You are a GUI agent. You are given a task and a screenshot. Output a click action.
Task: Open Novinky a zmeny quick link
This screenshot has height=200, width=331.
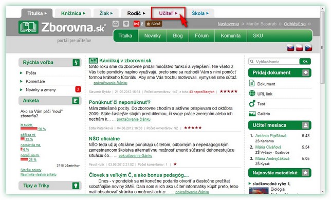coord(41,89)
